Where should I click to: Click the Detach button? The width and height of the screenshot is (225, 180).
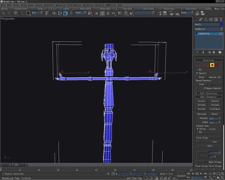tap(215, 105)
